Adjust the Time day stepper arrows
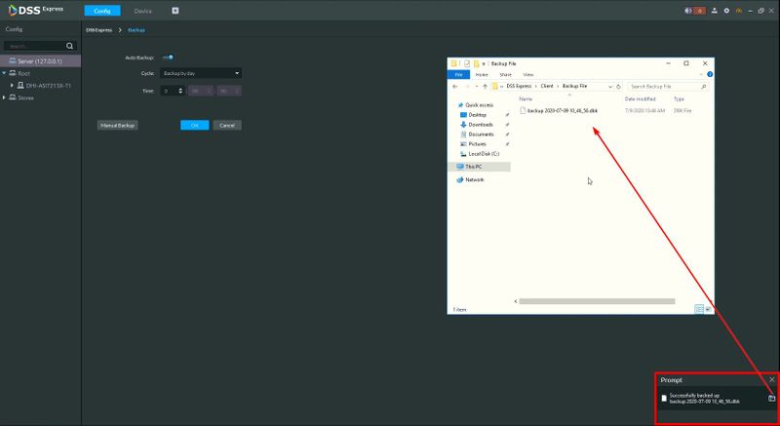780x426 pixels. tap(180, 91)
